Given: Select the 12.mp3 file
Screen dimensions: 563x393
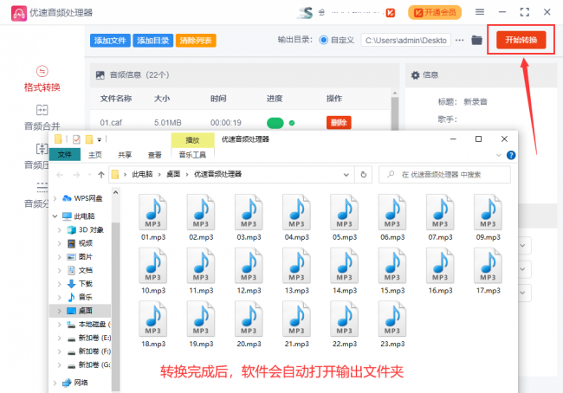Looking at the screenshot, I should coord(249,271).
